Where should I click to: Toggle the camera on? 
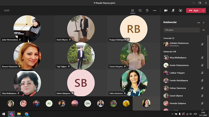coord(166,10)
